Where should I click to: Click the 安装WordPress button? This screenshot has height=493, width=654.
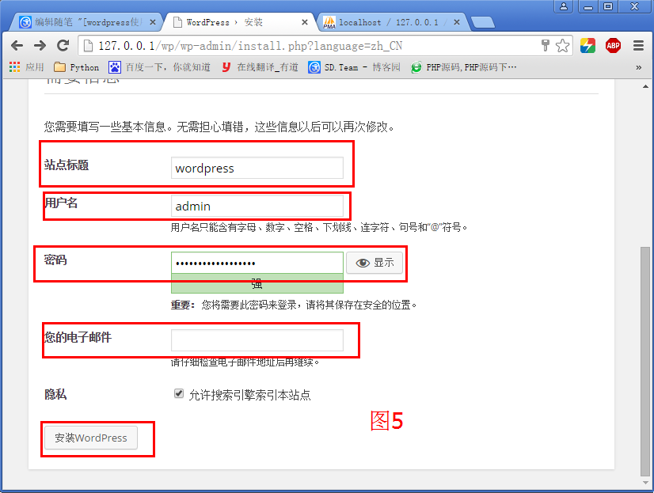91,438
